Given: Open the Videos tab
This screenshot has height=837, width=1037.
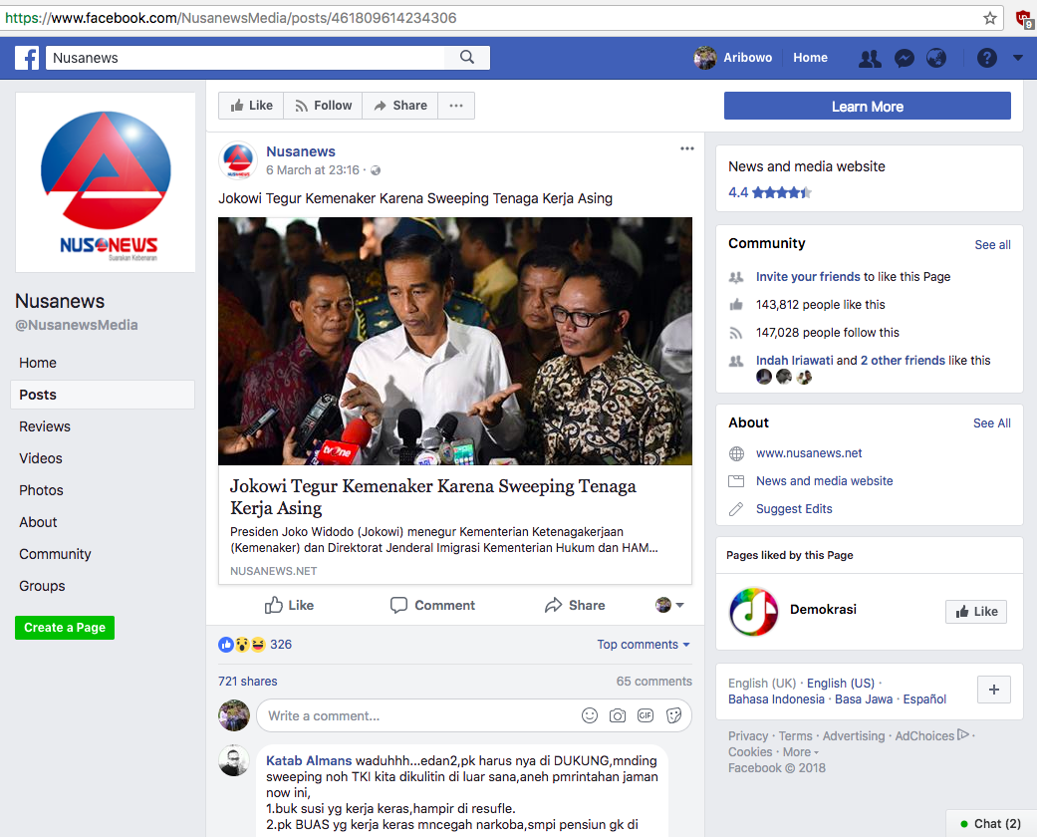Looking at the screenshot, I should [40, 458].
